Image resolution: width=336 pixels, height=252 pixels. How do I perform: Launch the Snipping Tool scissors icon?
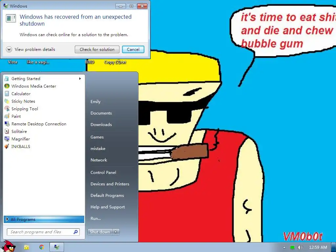click(7, 109)
